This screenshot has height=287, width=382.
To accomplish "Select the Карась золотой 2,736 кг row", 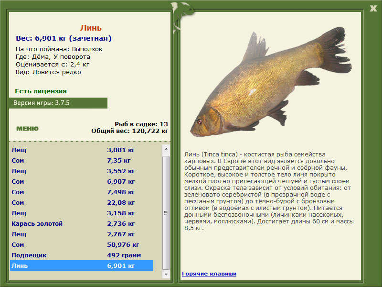I will [x=82, y=223].
